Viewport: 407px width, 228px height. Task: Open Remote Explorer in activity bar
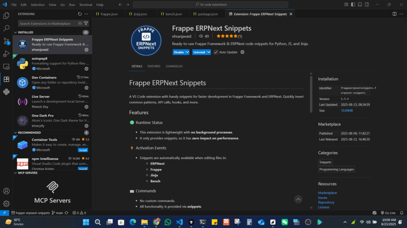[x=6, y=66]
